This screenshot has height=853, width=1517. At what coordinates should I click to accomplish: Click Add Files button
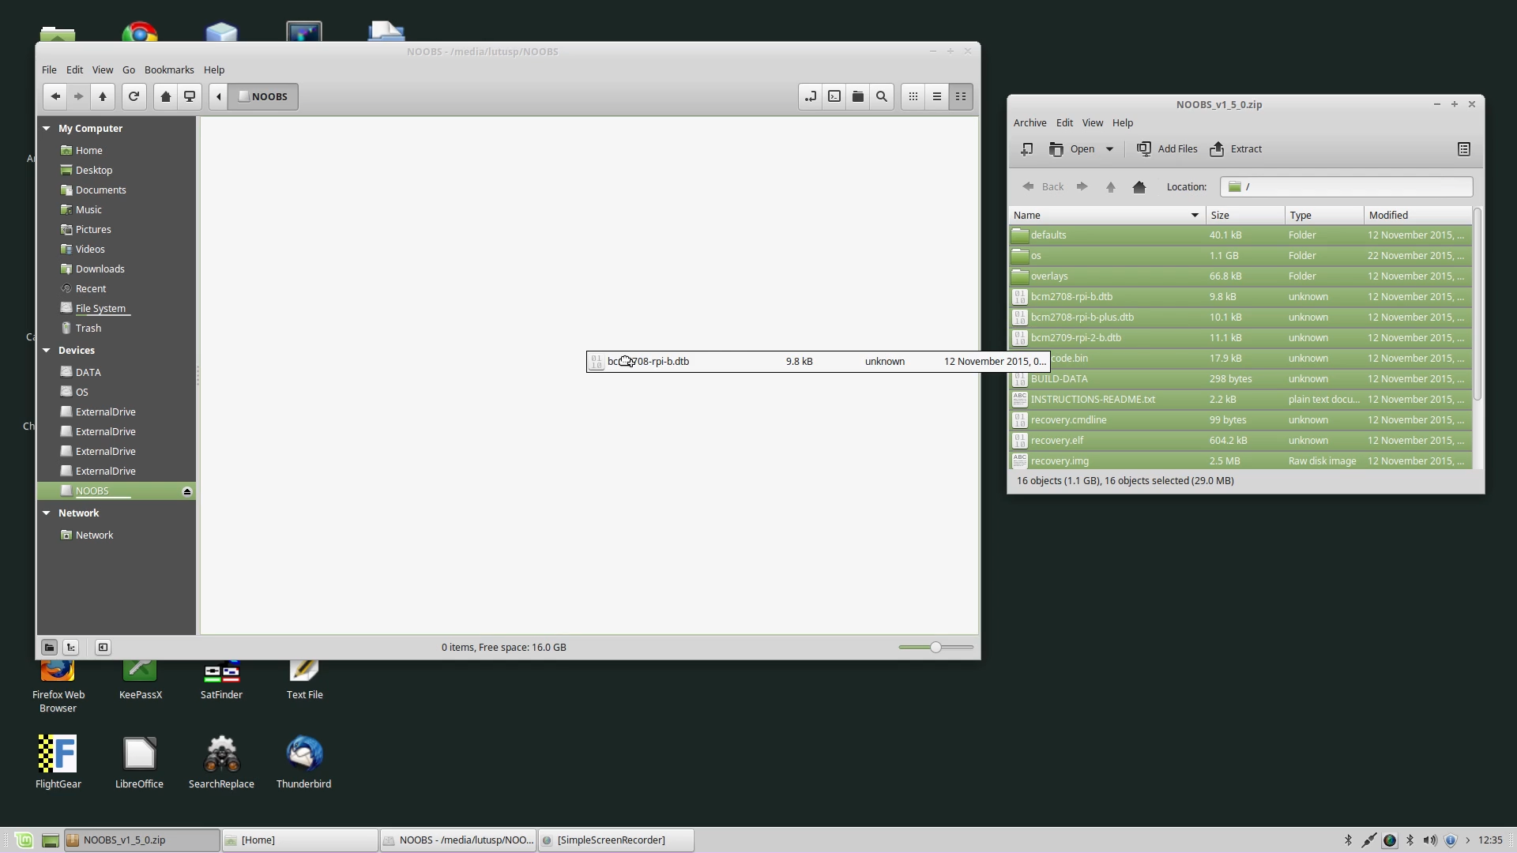[1167, 148]
